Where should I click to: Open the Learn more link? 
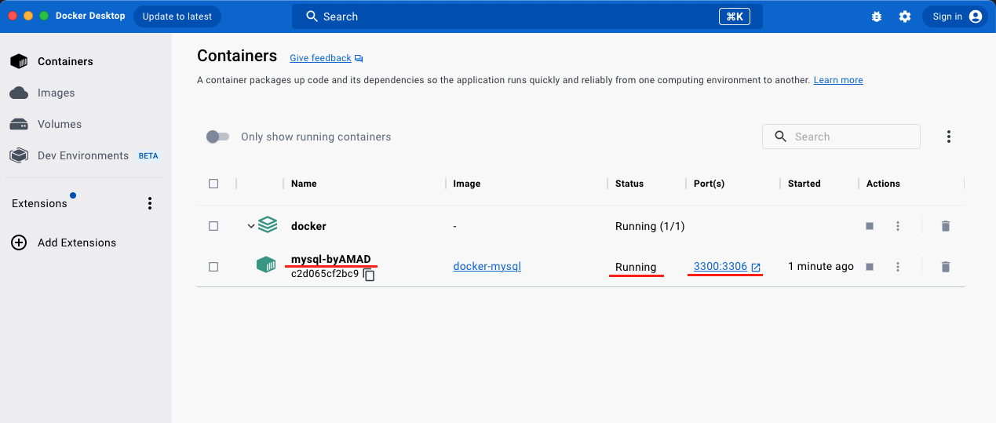click(x=838, y=80)
